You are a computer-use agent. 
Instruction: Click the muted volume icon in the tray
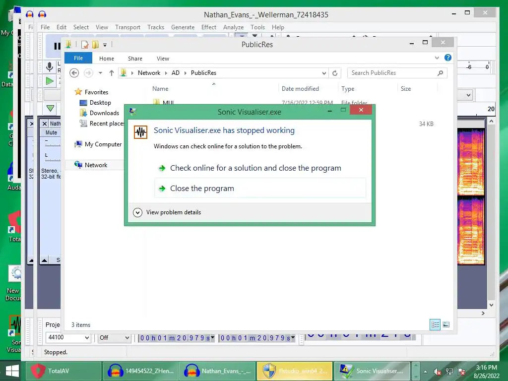[x=438, y=372]
